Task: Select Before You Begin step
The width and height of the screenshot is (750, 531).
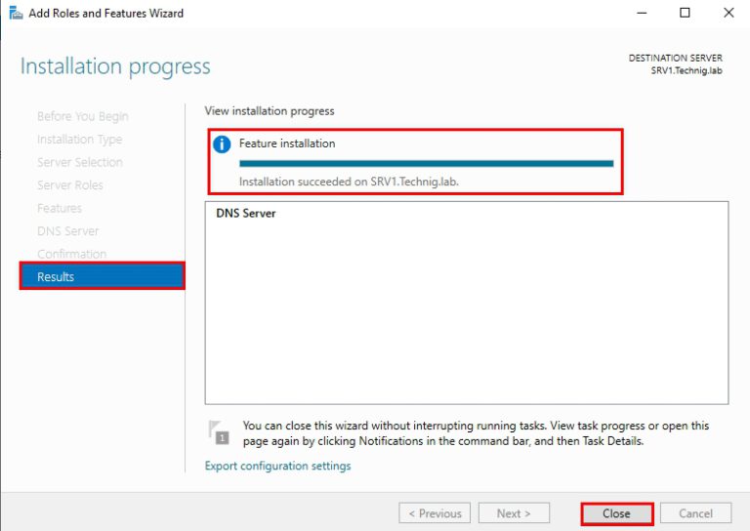Action: tap(83, 116)
